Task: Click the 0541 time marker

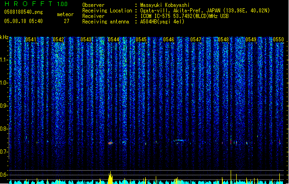Action: (x=31, y=40)
